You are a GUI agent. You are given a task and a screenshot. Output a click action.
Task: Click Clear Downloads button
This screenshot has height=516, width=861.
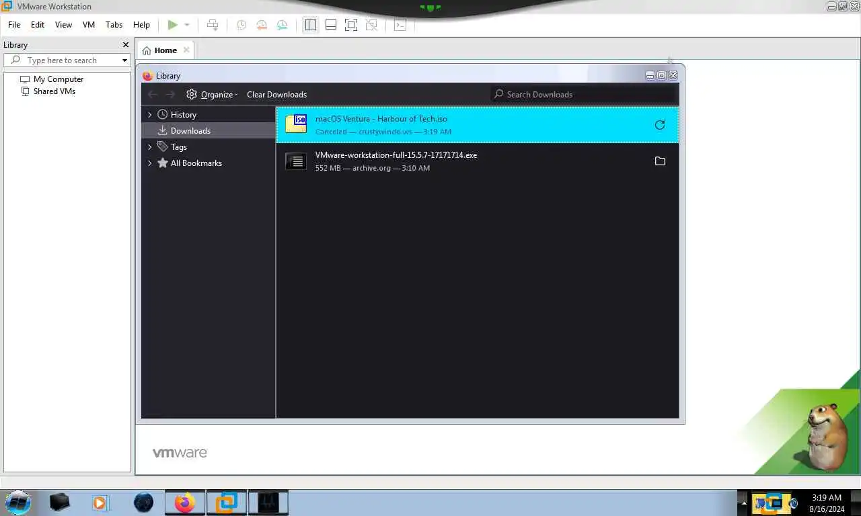click(x=276, y=95)
